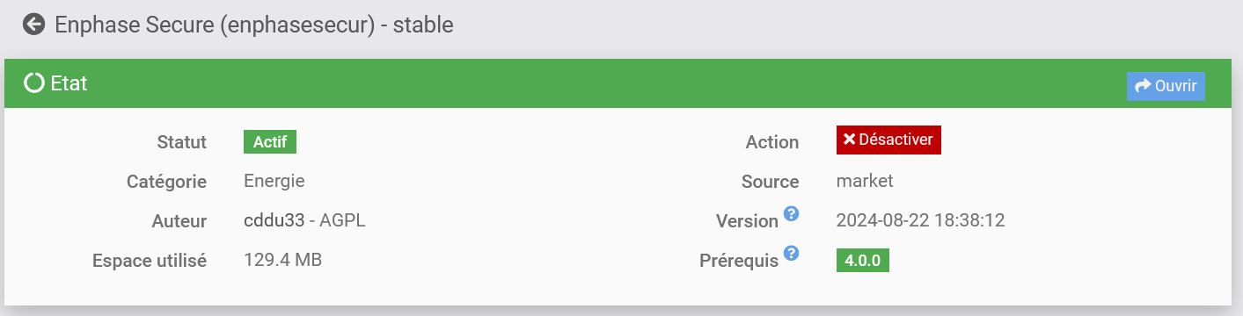Click the Action label
The image size is (1243, 316).
tap(771, 141)
